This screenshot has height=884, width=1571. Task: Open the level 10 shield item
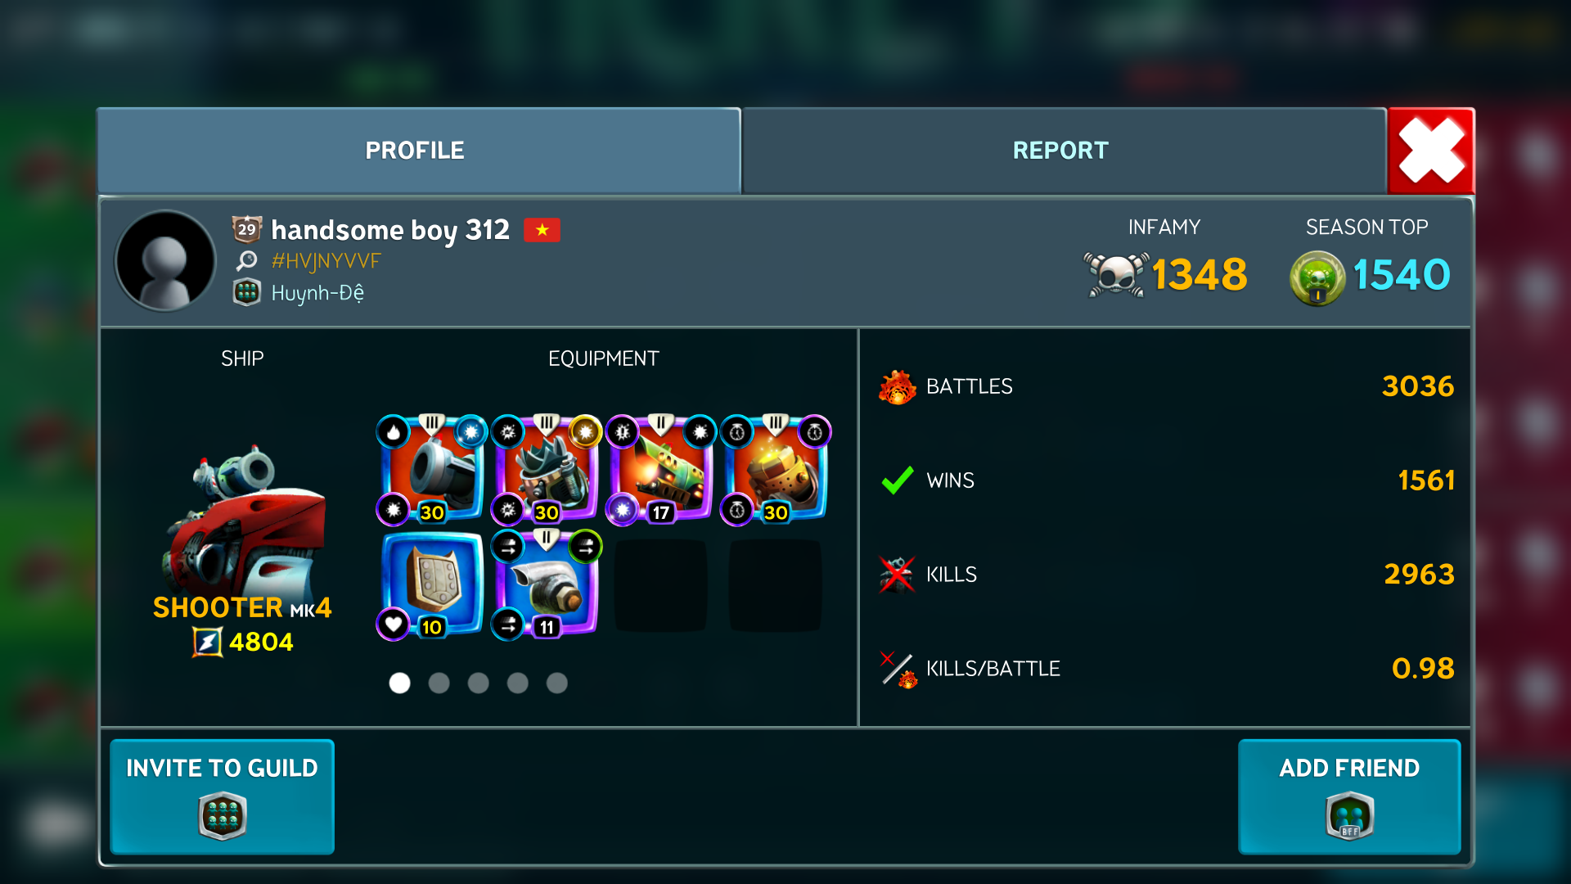[x=431, y=584]
